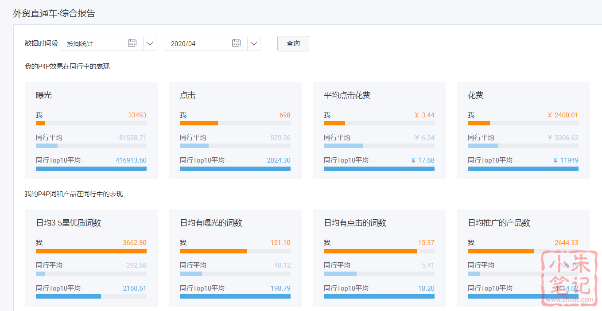Click the ¥ 2400.01 spend value
The image size is (602, 311).
point(563,115)
